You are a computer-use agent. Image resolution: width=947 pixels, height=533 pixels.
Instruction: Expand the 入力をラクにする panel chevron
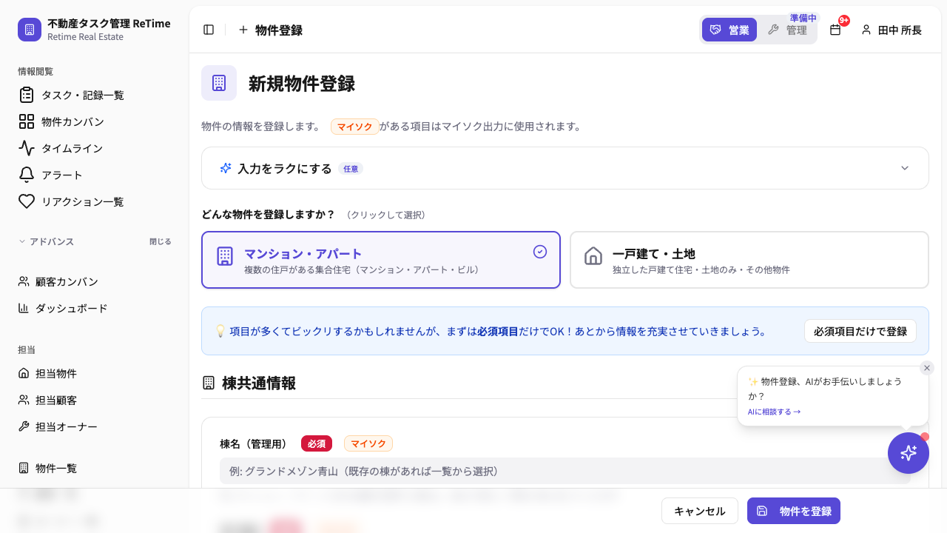point(904,168)
